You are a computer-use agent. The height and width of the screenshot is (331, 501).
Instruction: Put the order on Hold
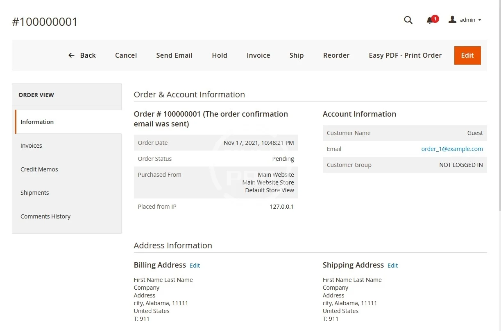tap(219, 55)
